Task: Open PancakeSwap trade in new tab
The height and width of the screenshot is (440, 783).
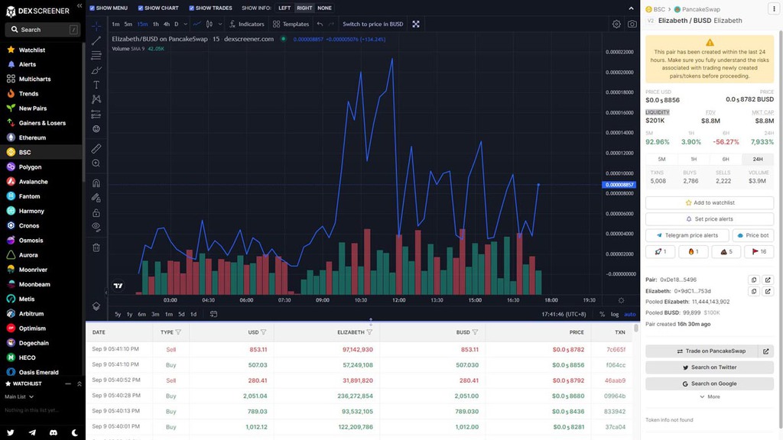Action: (766, 351)
